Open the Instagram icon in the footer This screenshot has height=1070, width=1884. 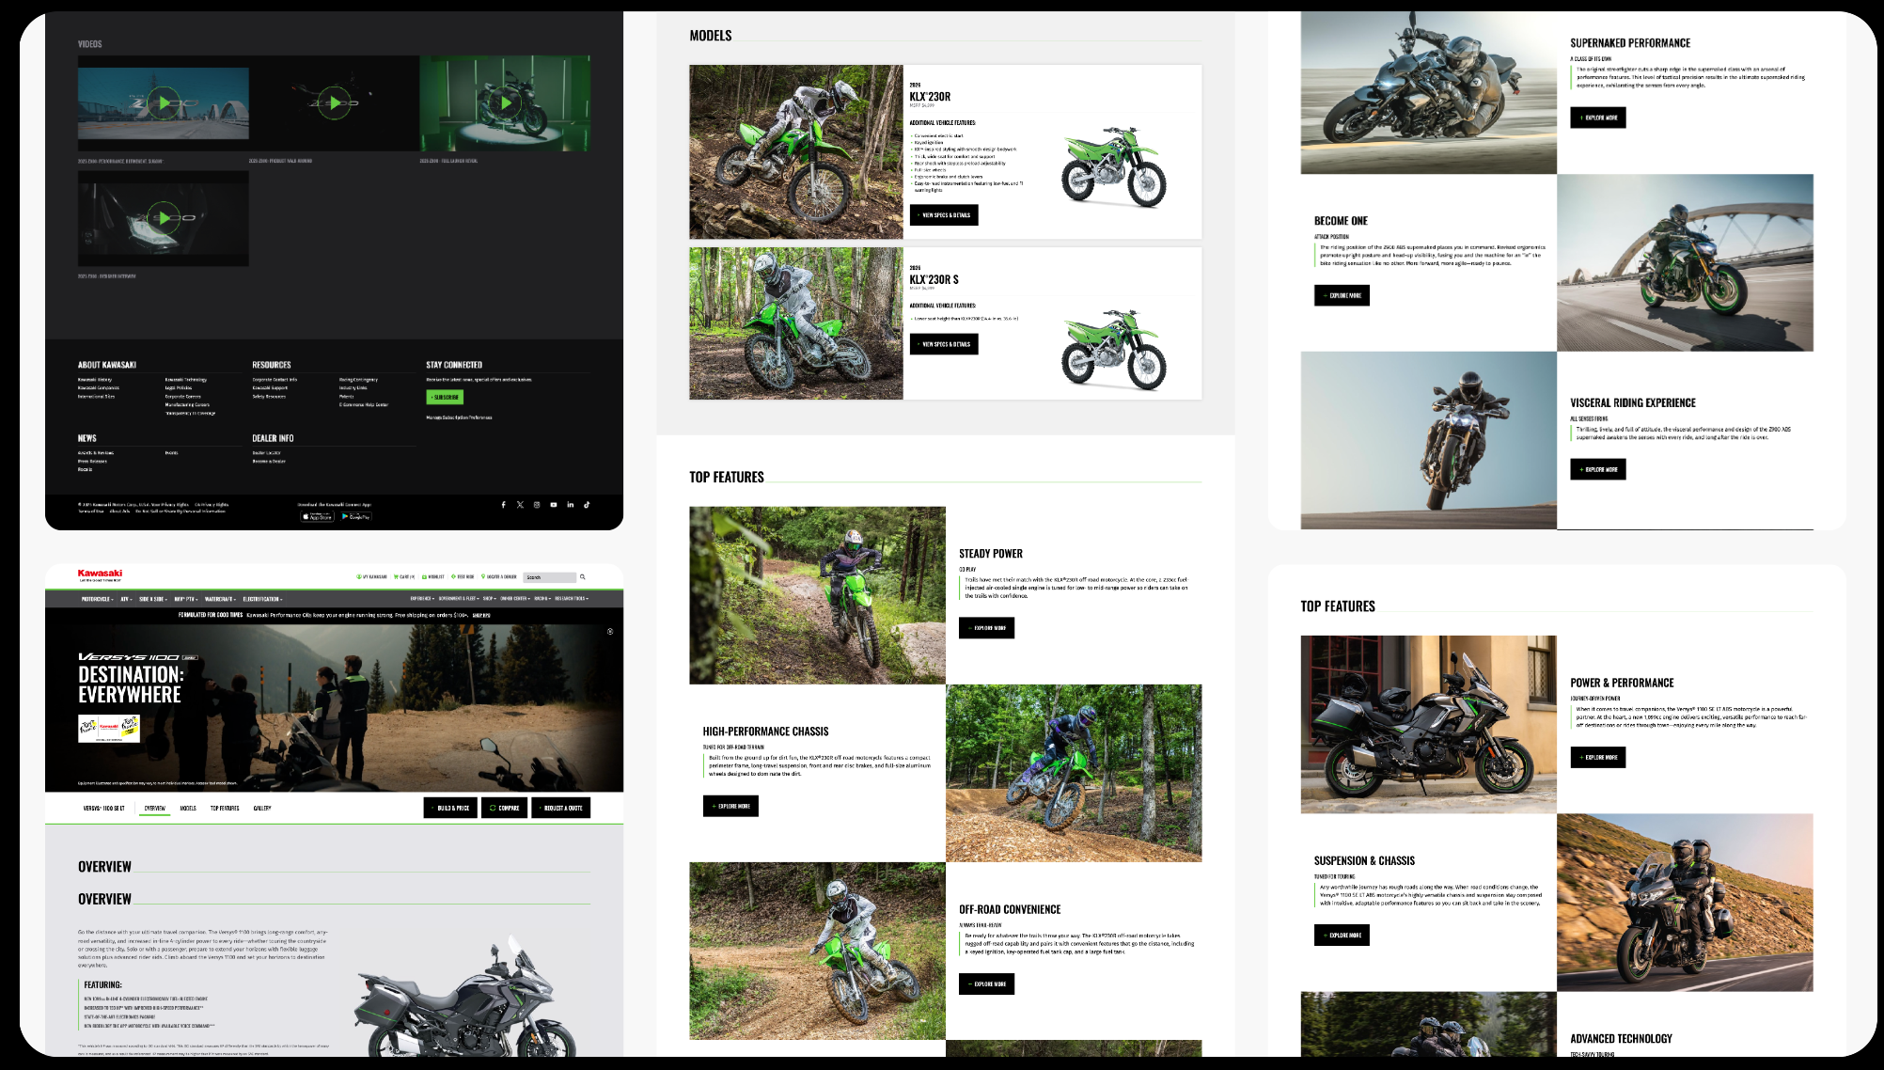(537, 505)
